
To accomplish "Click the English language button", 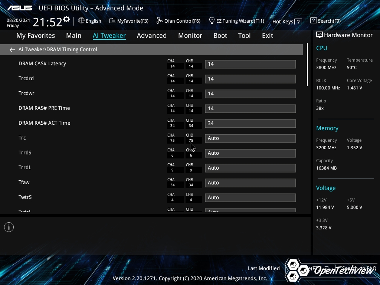I will pos(90,21).
